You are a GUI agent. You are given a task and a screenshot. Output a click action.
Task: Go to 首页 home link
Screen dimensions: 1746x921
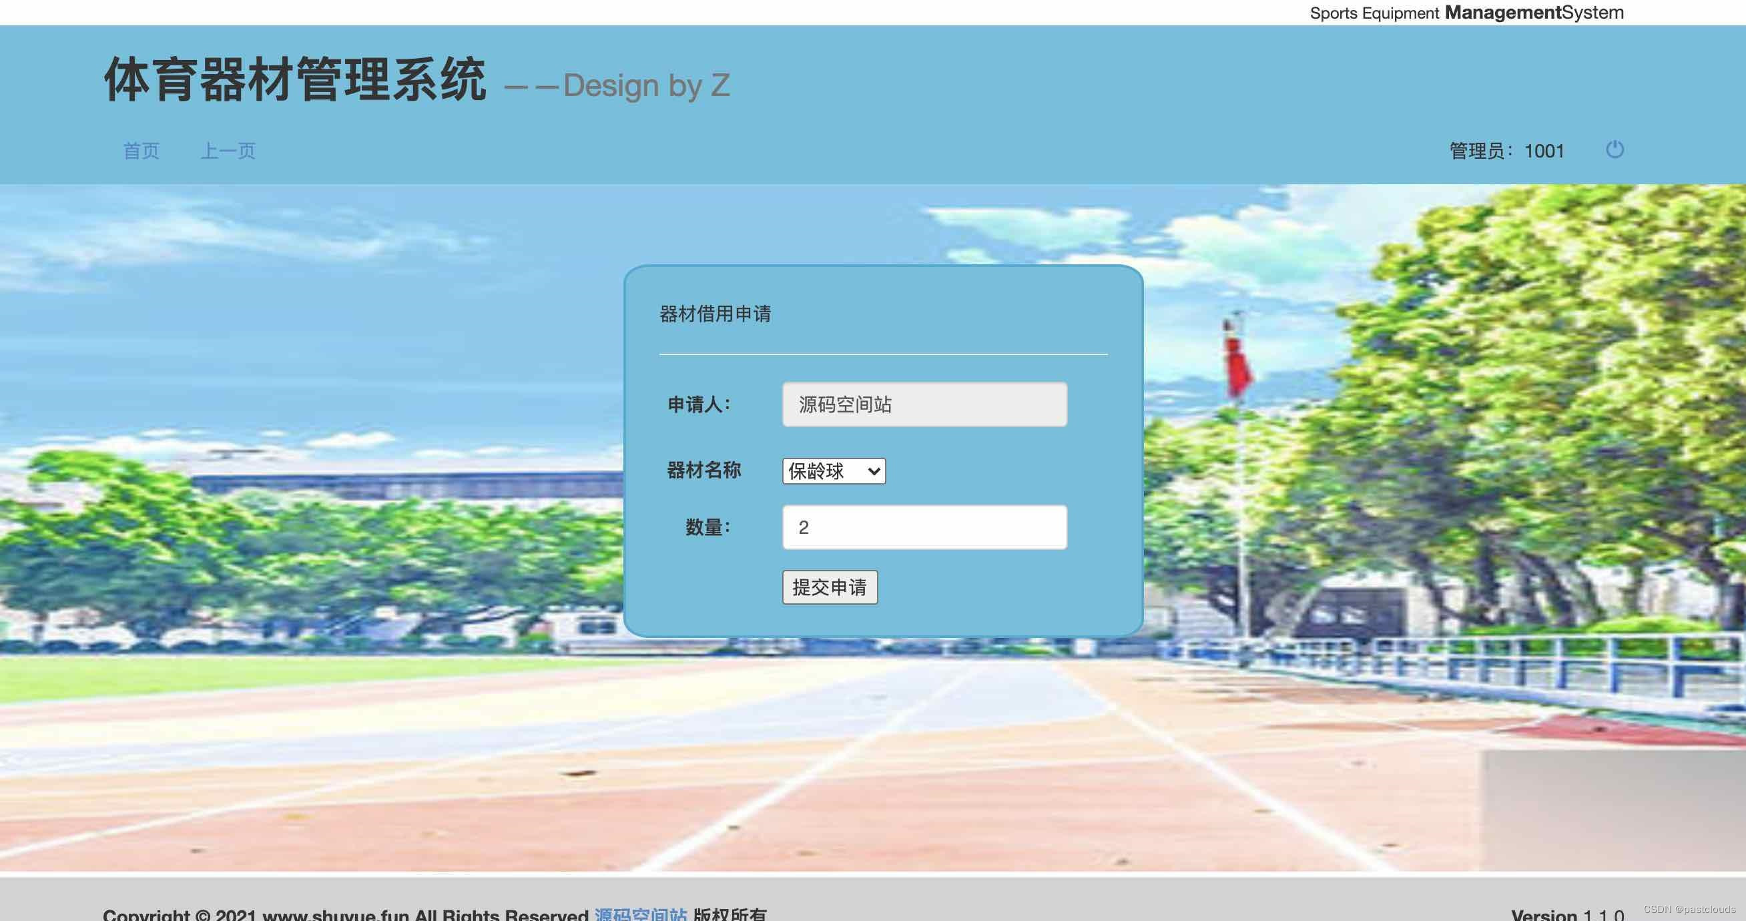(141, 150)
